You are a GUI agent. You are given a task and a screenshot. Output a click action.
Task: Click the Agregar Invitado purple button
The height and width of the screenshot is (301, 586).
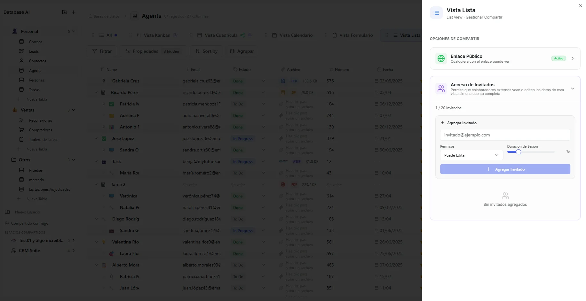point(505,169)
